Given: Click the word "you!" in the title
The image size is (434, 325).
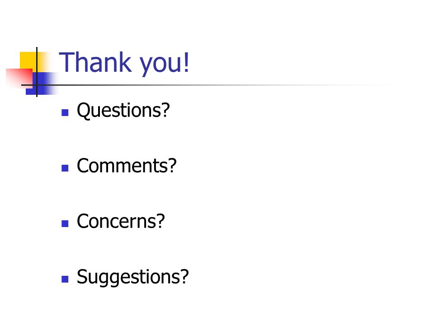Looking at the screenshot, I should click(x=164, y=64).
